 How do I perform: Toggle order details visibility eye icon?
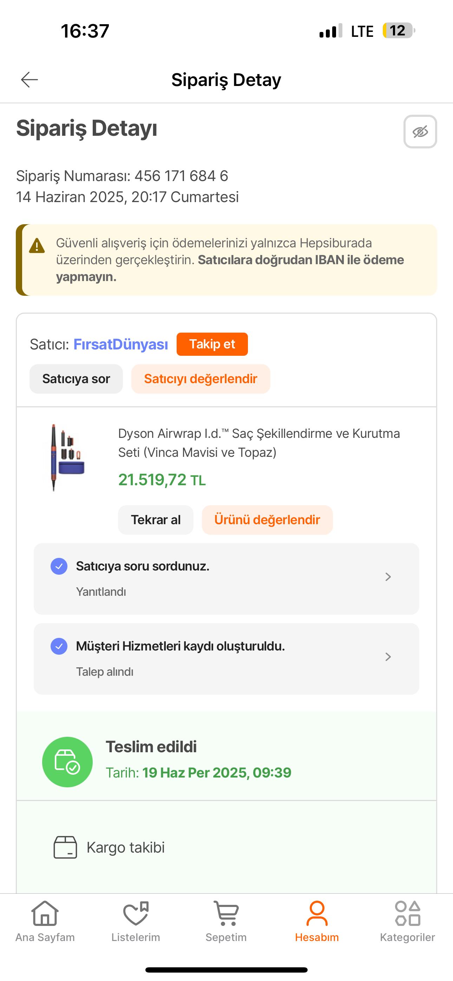point(420,132)
